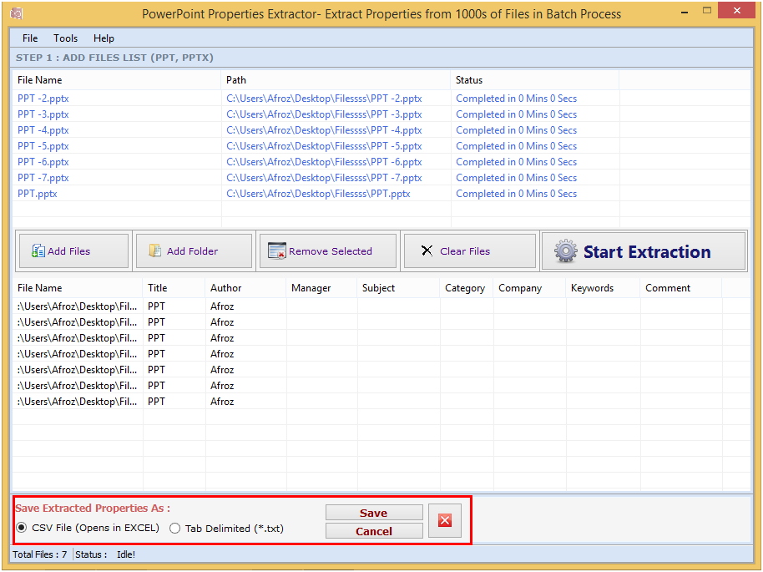This screenshot has height=572, width=763.
Task: Open the Help menu
Action: (104, 38)
